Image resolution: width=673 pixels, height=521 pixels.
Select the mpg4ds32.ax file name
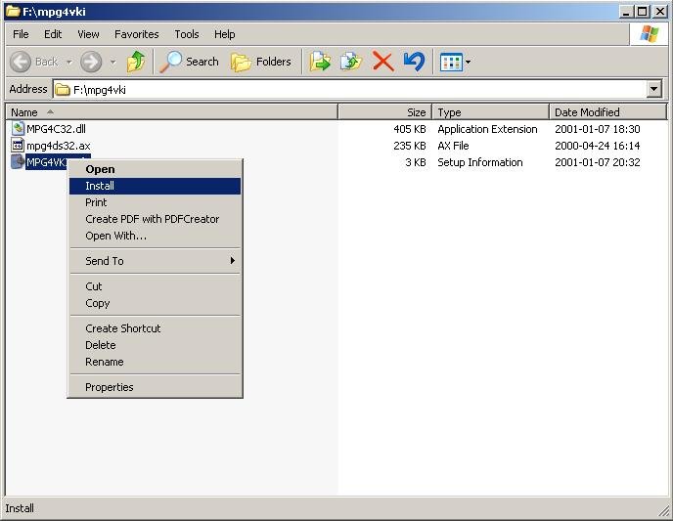(x=59, y=146)
